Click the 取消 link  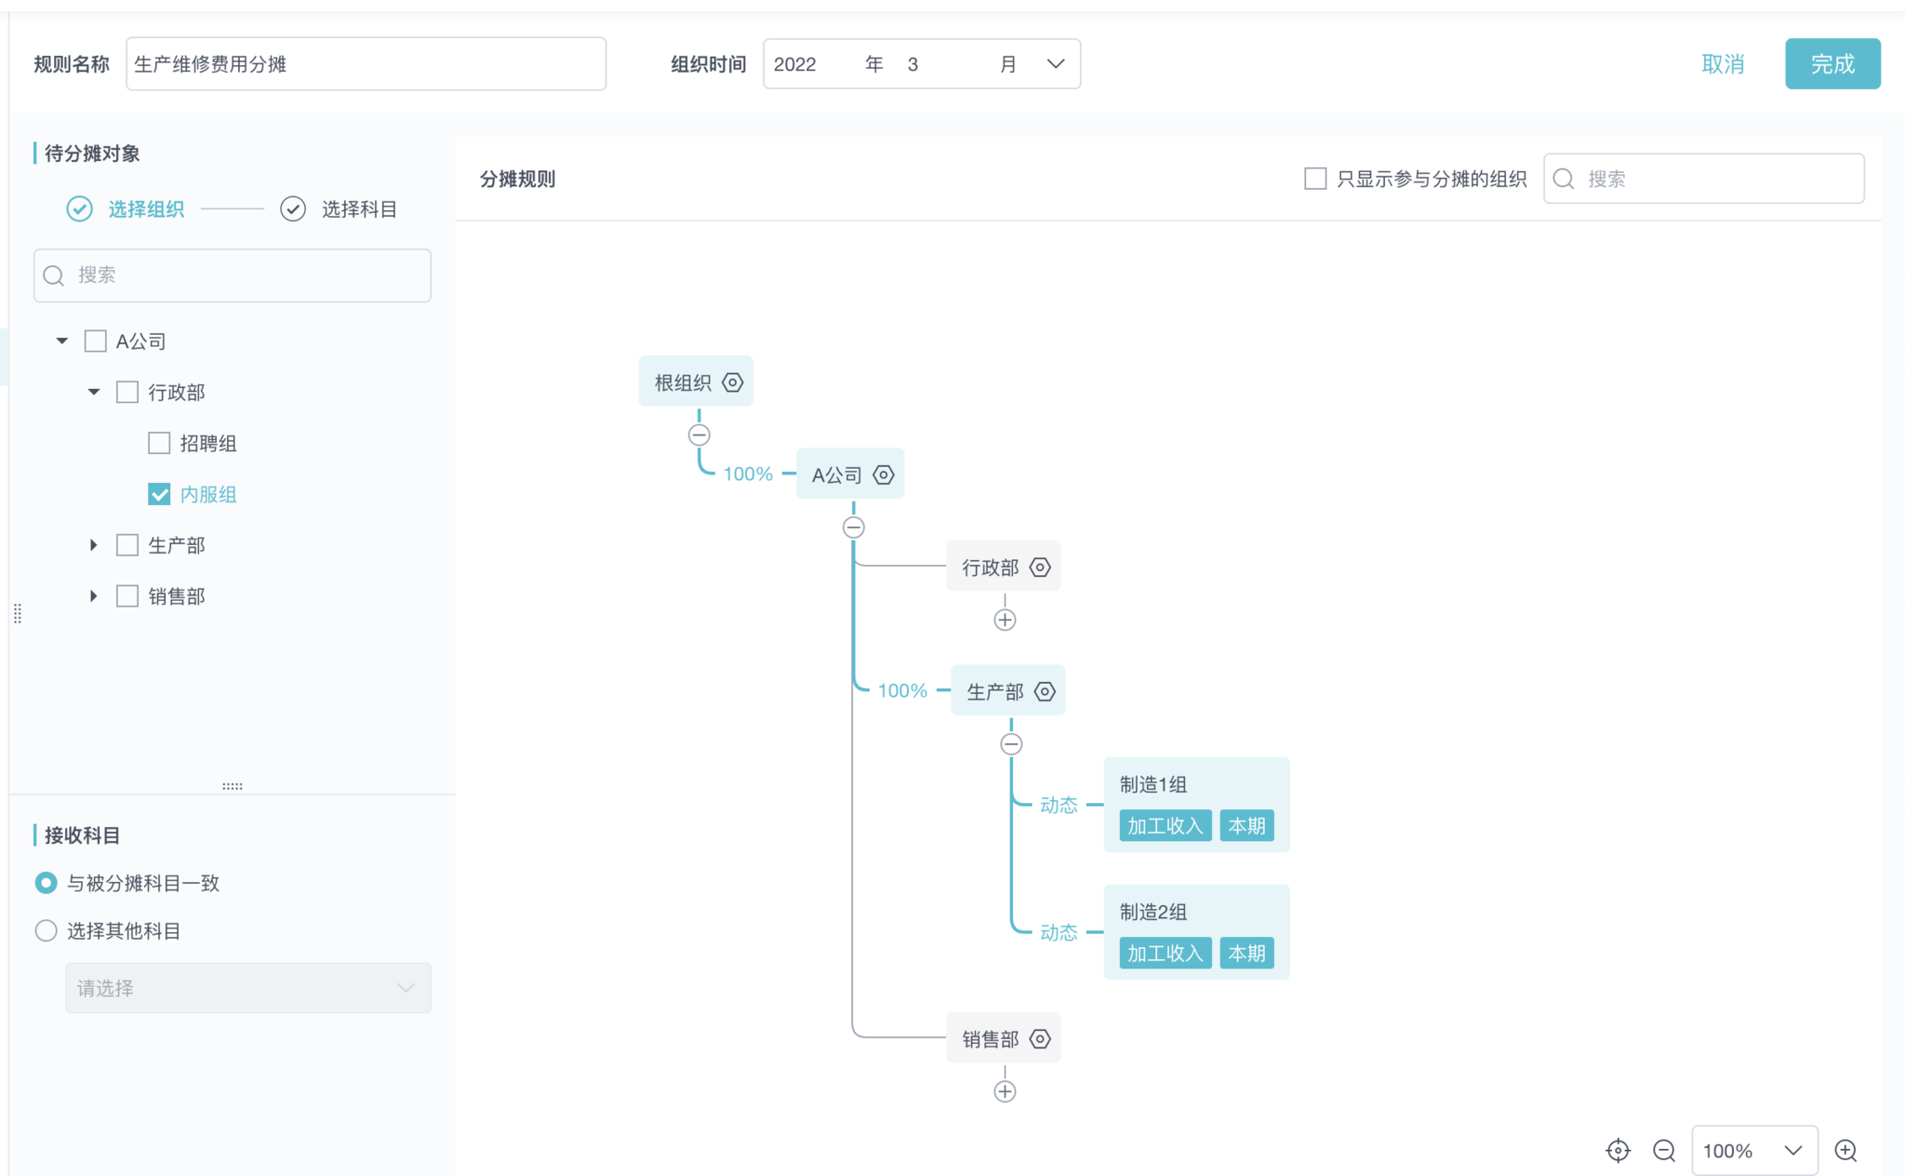(1722, 64)
